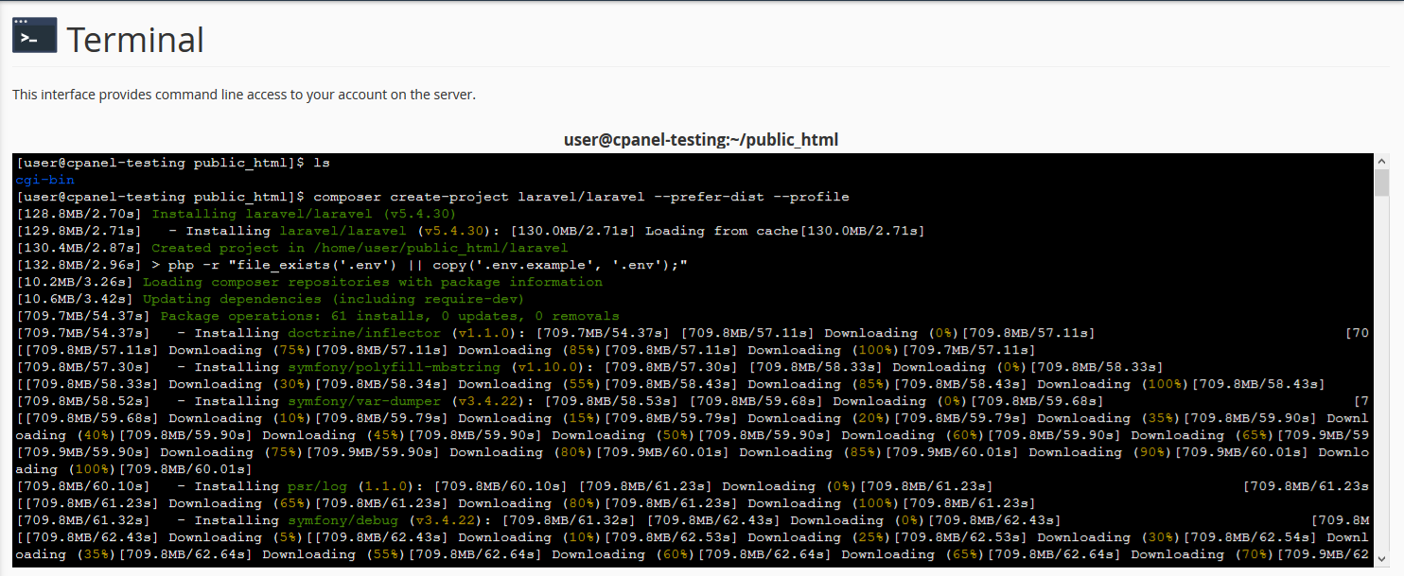Click the 'Terminal' page heading
1404x576 pixels.
tap(135, 39)
